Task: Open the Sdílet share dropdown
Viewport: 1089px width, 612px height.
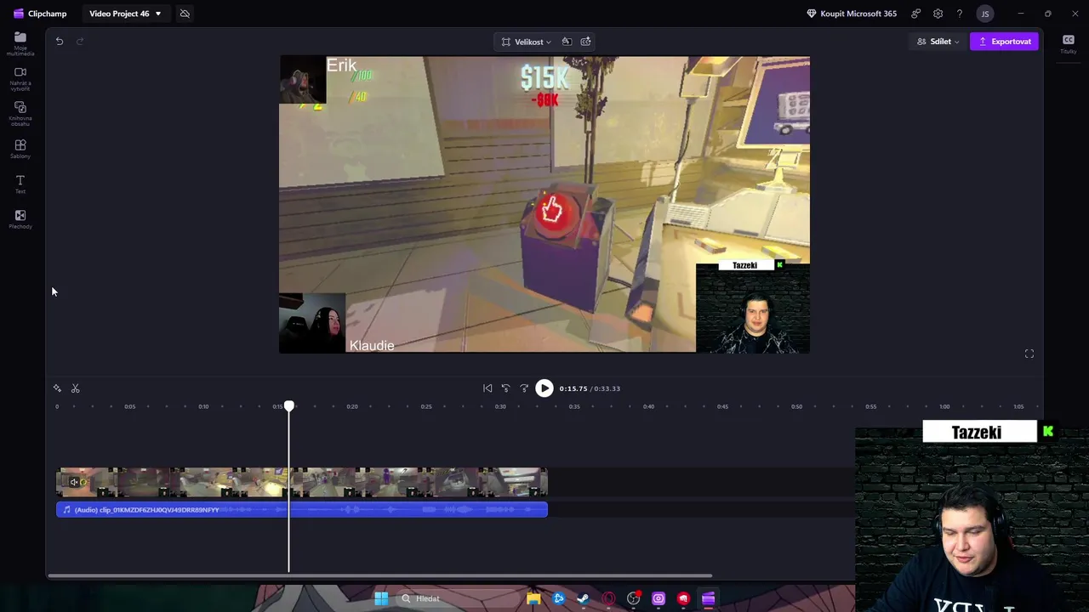Action: (x=938, y=42)
